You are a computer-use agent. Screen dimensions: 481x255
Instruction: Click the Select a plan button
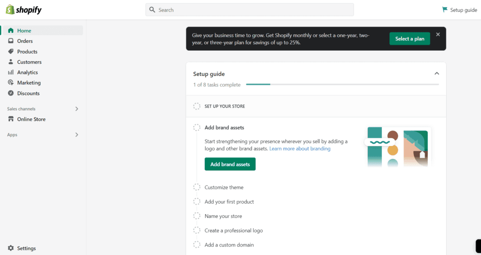[410, 39]
